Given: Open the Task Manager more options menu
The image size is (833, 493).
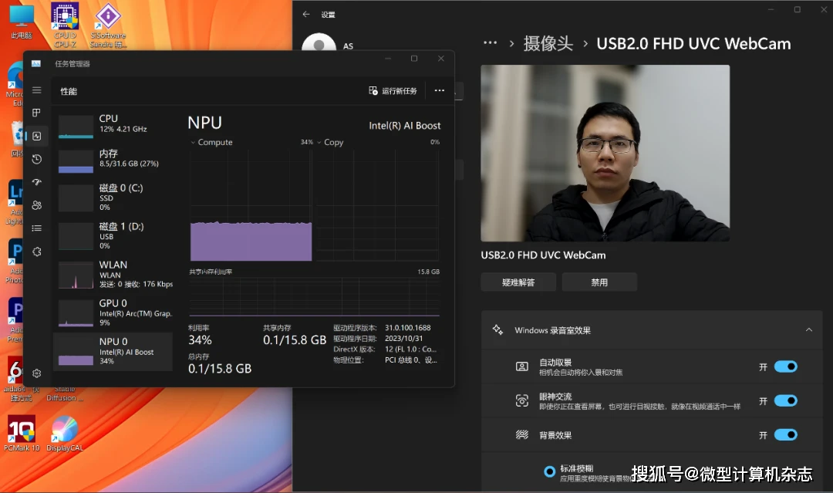Looking at the screenshot, I should tap(440, 90).
